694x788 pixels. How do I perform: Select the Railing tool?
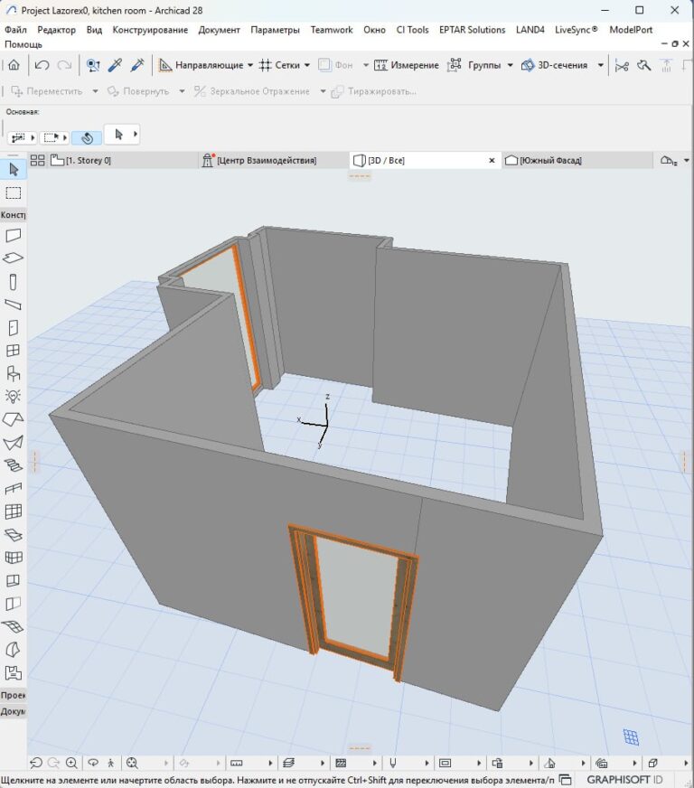(13, 489)
